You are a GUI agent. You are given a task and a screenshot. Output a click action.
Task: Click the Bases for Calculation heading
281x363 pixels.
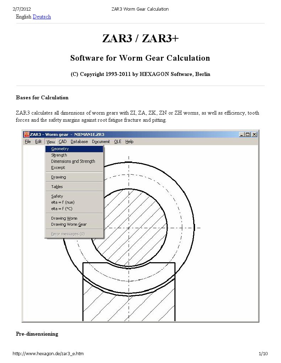pos(42,98)
